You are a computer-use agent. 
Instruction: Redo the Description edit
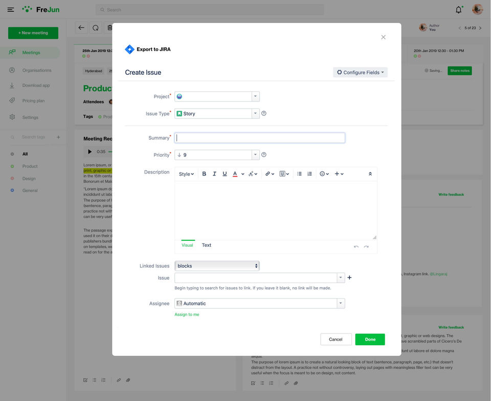pos(366,247)
